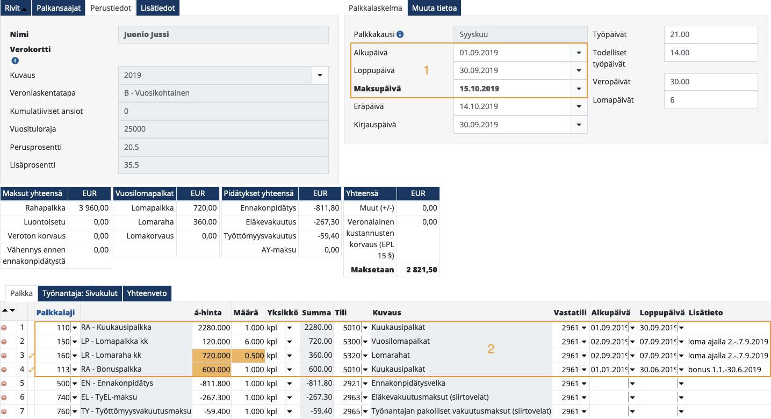Click the move-up arrow in table header
The width and height of the screenshot is (771, 419).
click(5, 310)
